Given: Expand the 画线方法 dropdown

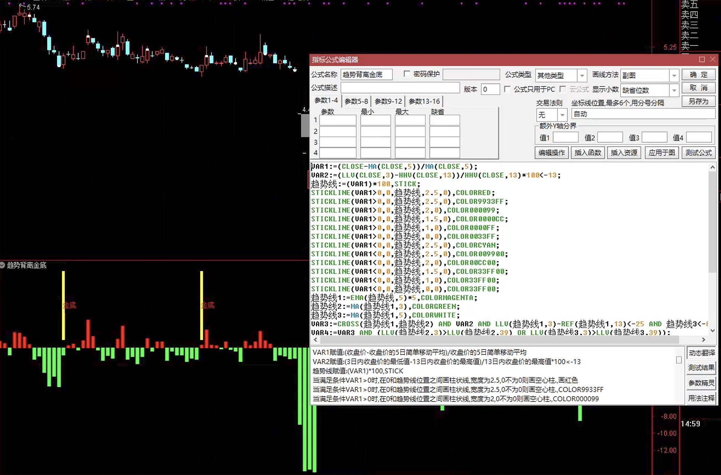Looking at the screenshot, I should tap(674, 75).
